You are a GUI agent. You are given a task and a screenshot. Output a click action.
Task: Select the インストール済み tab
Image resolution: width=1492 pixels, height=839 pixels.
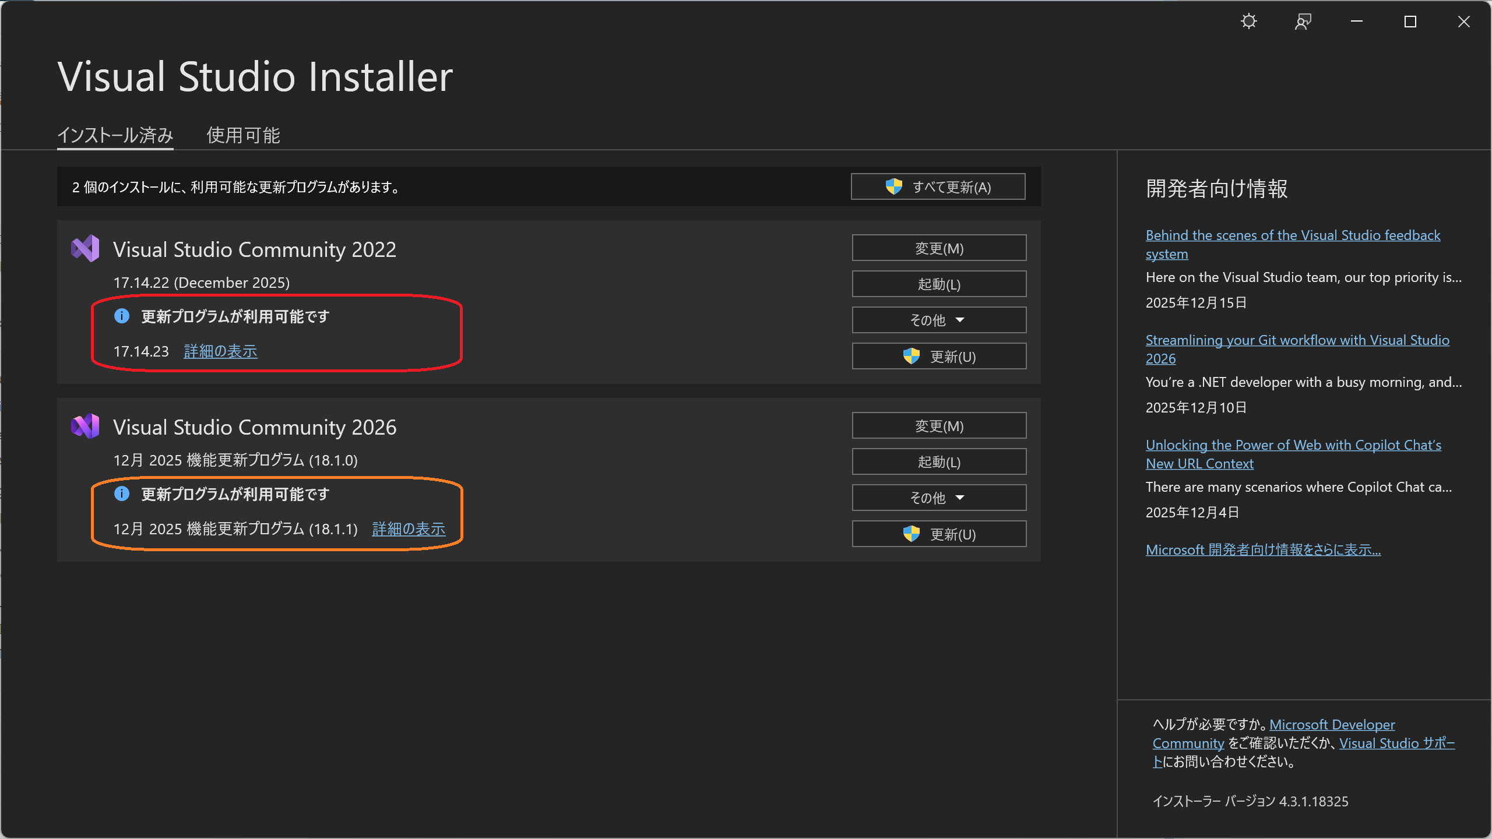[115, 135]
